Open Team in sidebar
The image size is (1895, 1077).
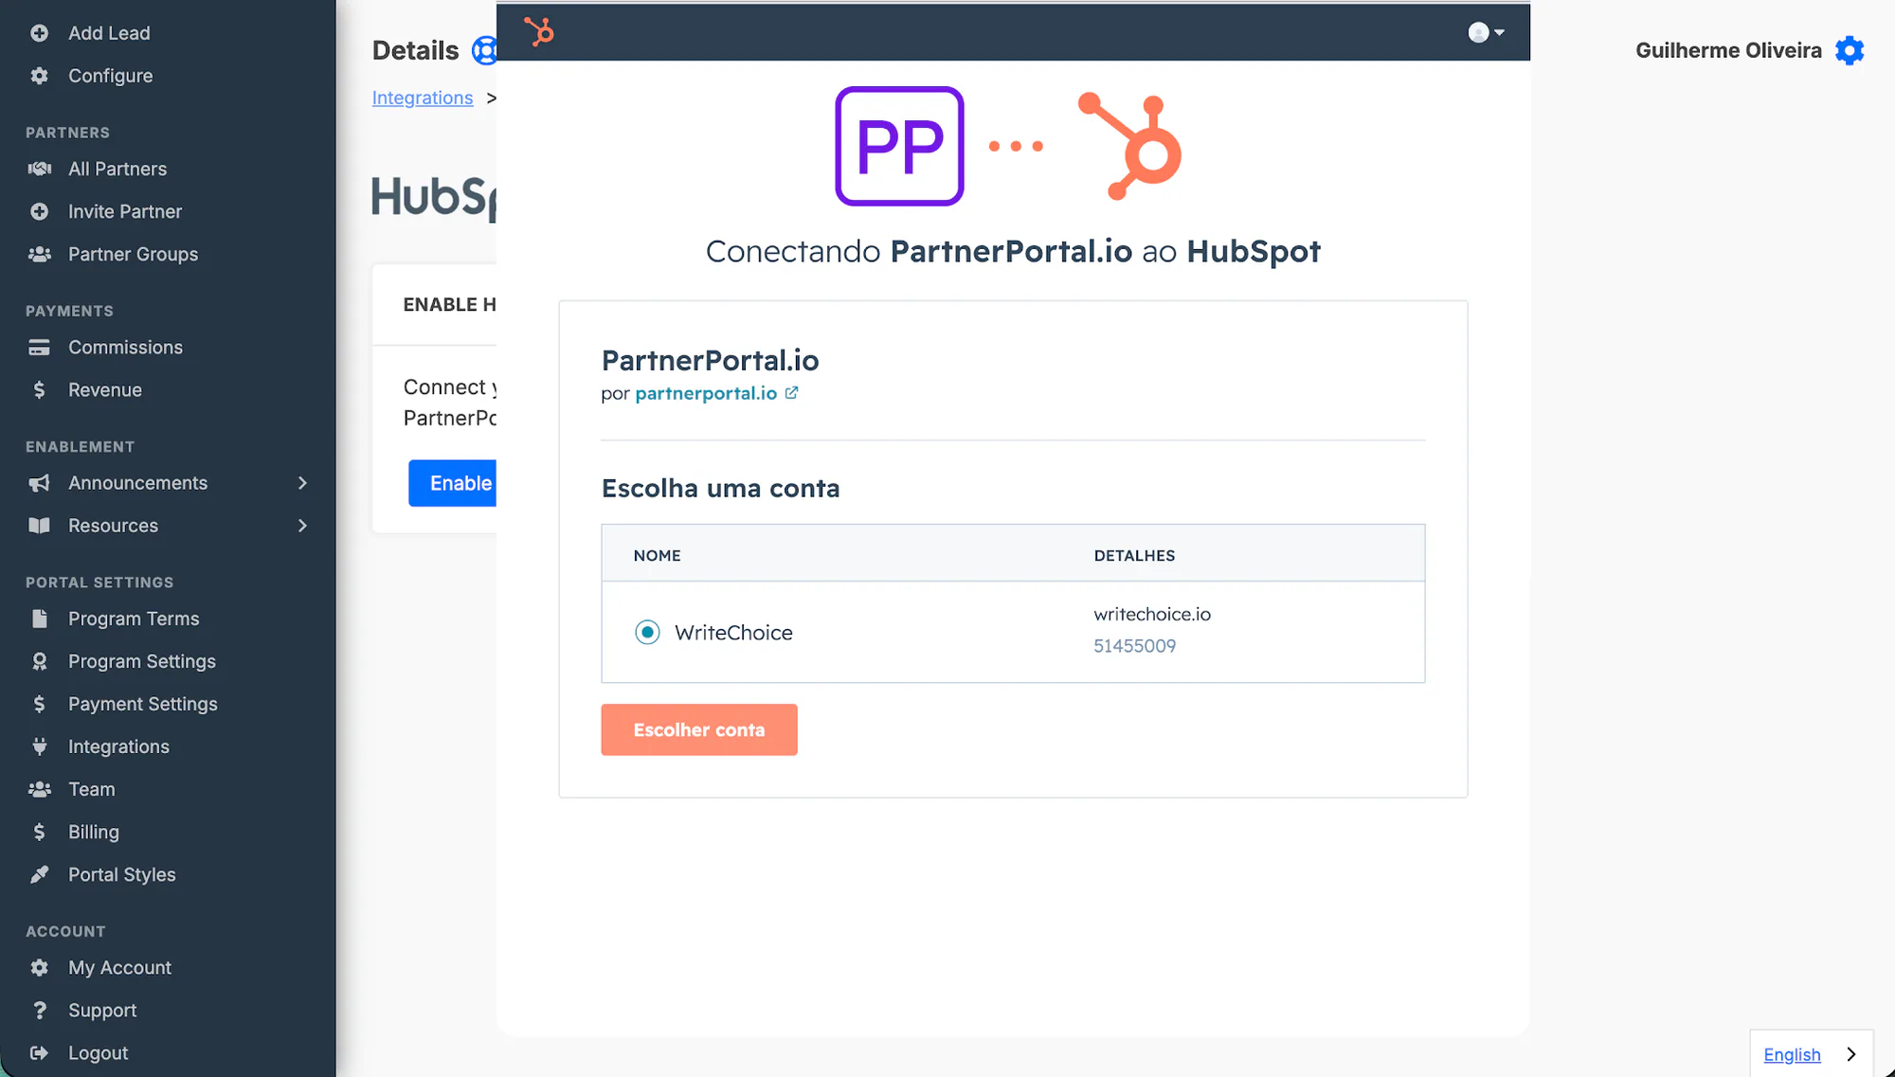pos(91,789)
